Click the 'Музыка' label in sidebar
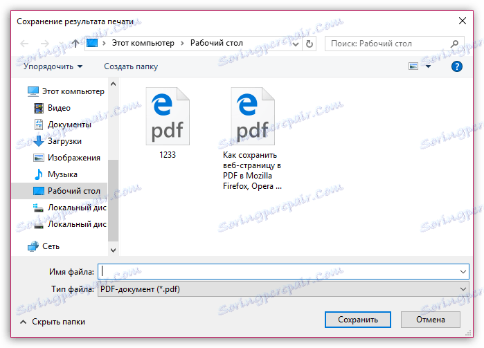 (x=62, y=174)
